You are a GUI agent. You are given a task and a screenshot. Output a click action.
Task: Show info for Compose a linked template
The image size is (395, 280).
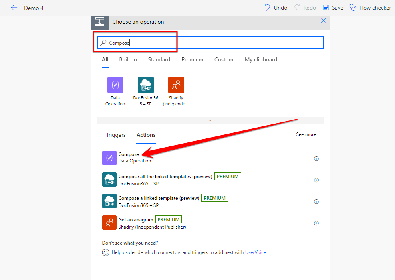click(316, 201)
